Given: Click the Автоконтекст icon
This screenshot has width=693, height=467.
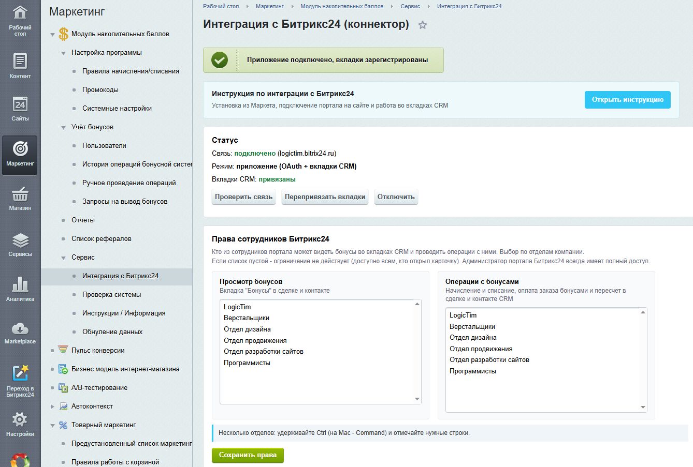Looking at the screenshot, I should (x=63, y=406).
